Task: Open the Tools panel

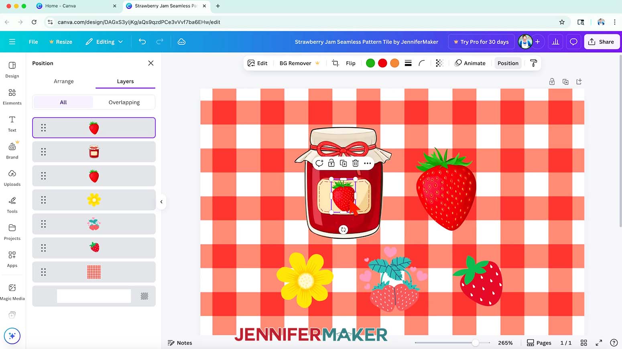Action: tap(12, 205)
